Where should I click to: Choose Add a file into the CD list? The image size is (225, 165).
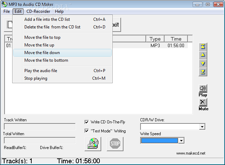62,19
